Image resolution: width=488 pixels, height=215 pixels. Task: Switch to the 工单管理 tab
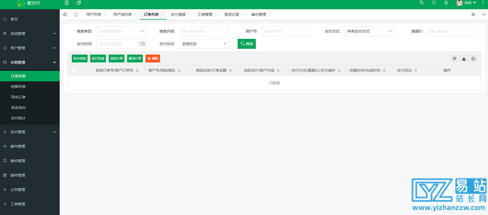pos(205,14)
